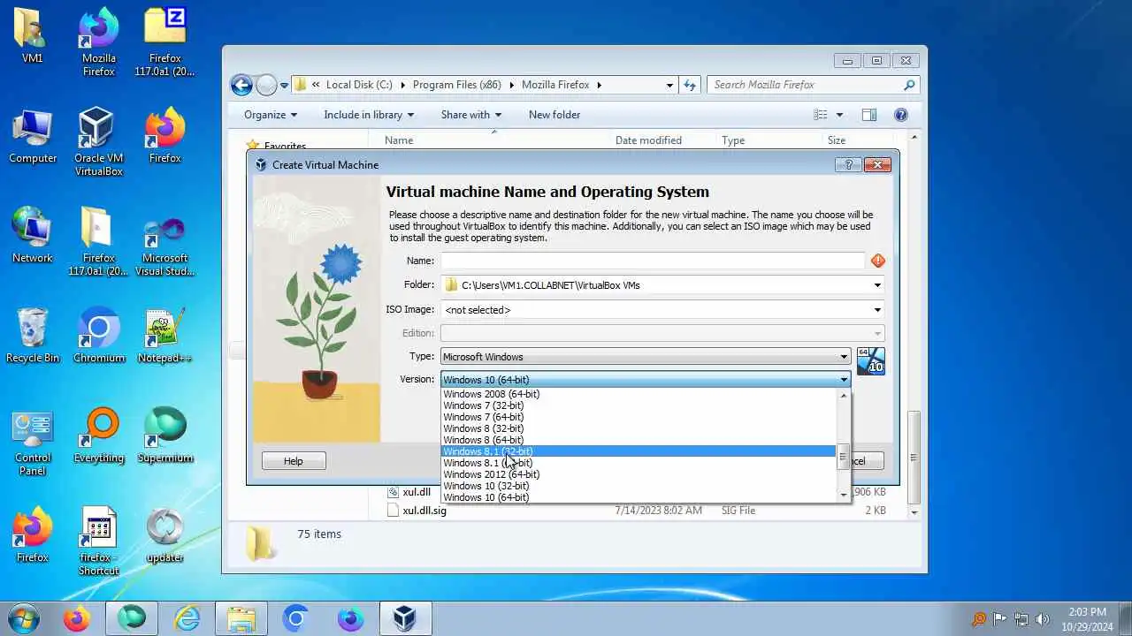1132x636 pixels.
Task: Select the Firefox 117.0a1 zip archive icon
Action: tap(165, 42)
